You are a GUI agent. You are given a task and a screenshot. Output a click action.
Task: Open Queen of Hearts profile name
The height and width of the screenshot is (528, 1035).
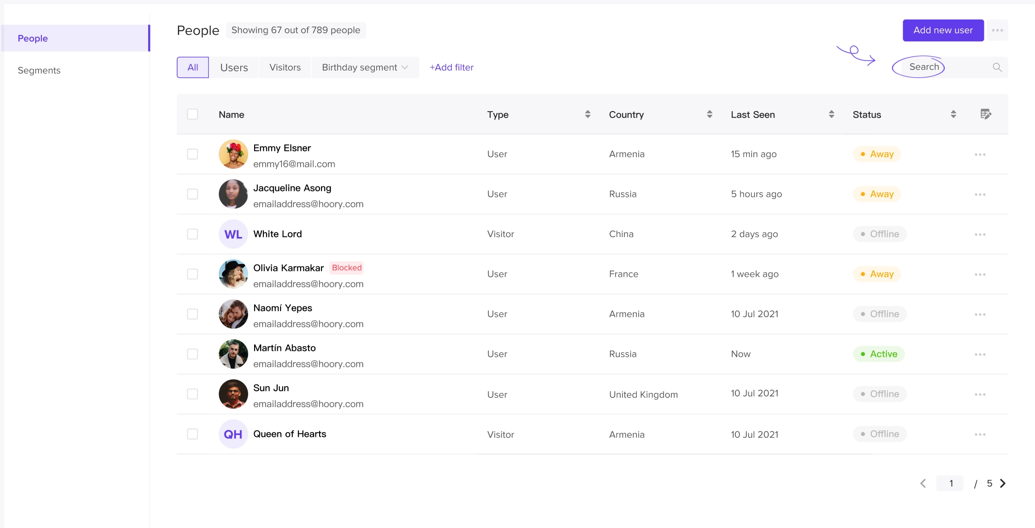[x=290, y=434]
